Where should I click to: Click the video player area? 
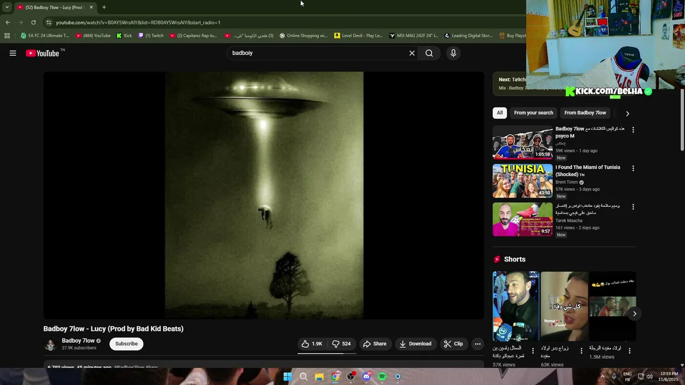pos(264,195)
